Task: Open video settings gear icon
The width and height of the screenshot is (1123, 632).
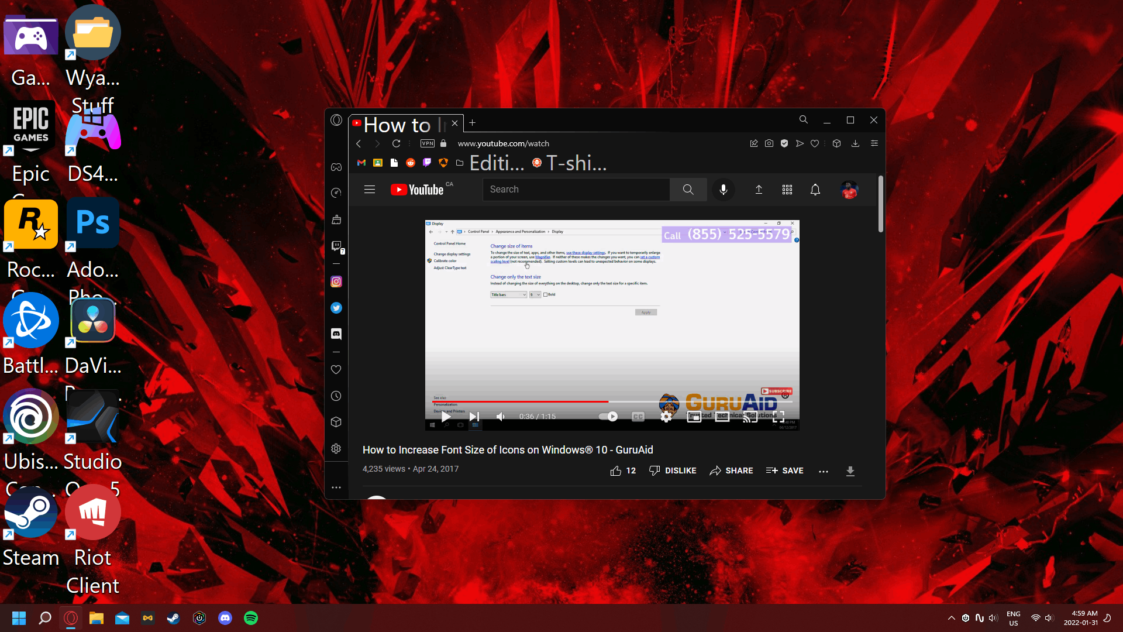Action: coord(666,417)
